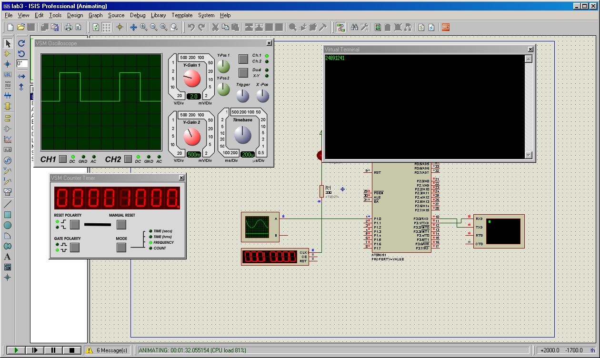
Task: Click the New Design file icon
Action: click(x=10, y=27)
